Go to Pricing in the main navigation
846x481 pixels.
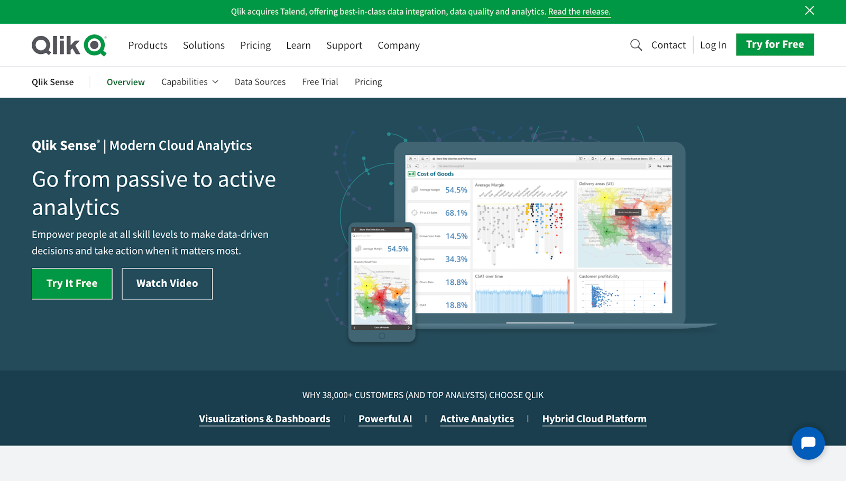(x=255, y=45)
